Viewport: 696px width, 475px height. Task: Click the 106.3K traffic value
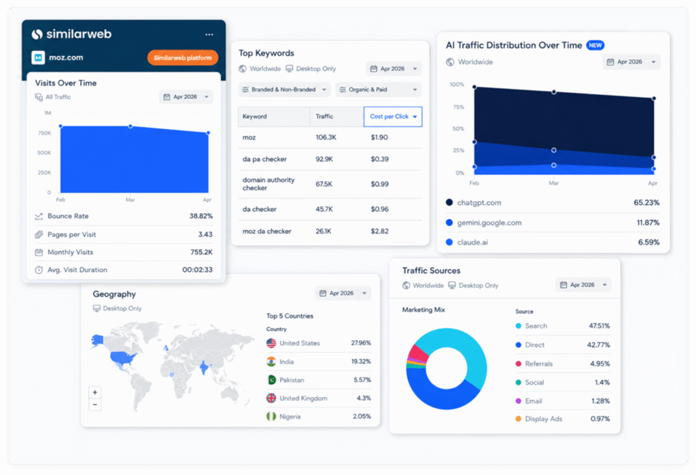pyautogui.click(x=326, y=137)
